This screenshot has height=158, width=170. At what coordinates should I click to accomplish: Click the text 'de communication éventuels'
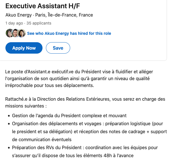[x=42, y=139]
